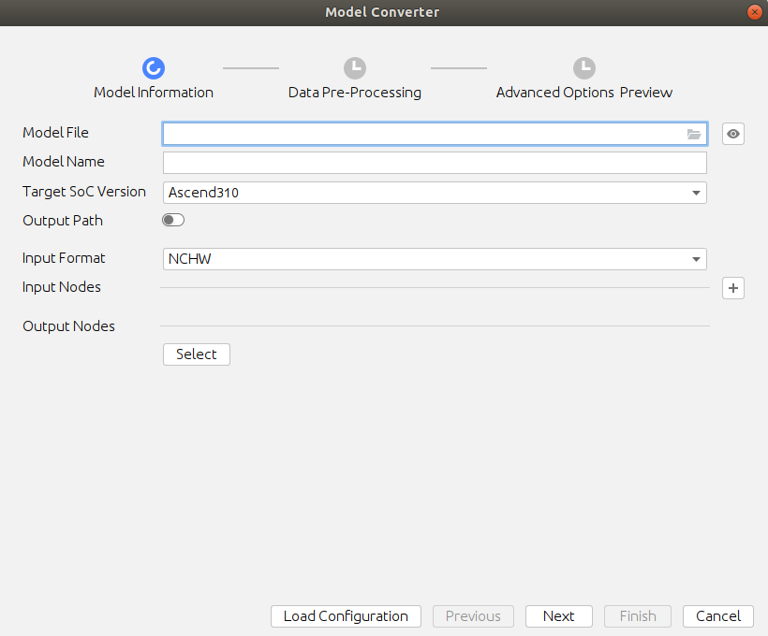The image size is (768, 636).
Task: Click the Model Information step icon
Action: [154, 67]
